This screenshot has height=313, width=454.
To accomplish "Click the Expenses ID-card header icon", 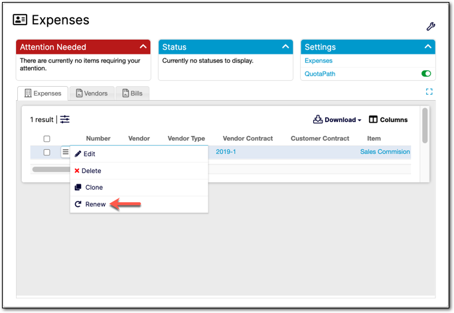I will click(20, 20).
